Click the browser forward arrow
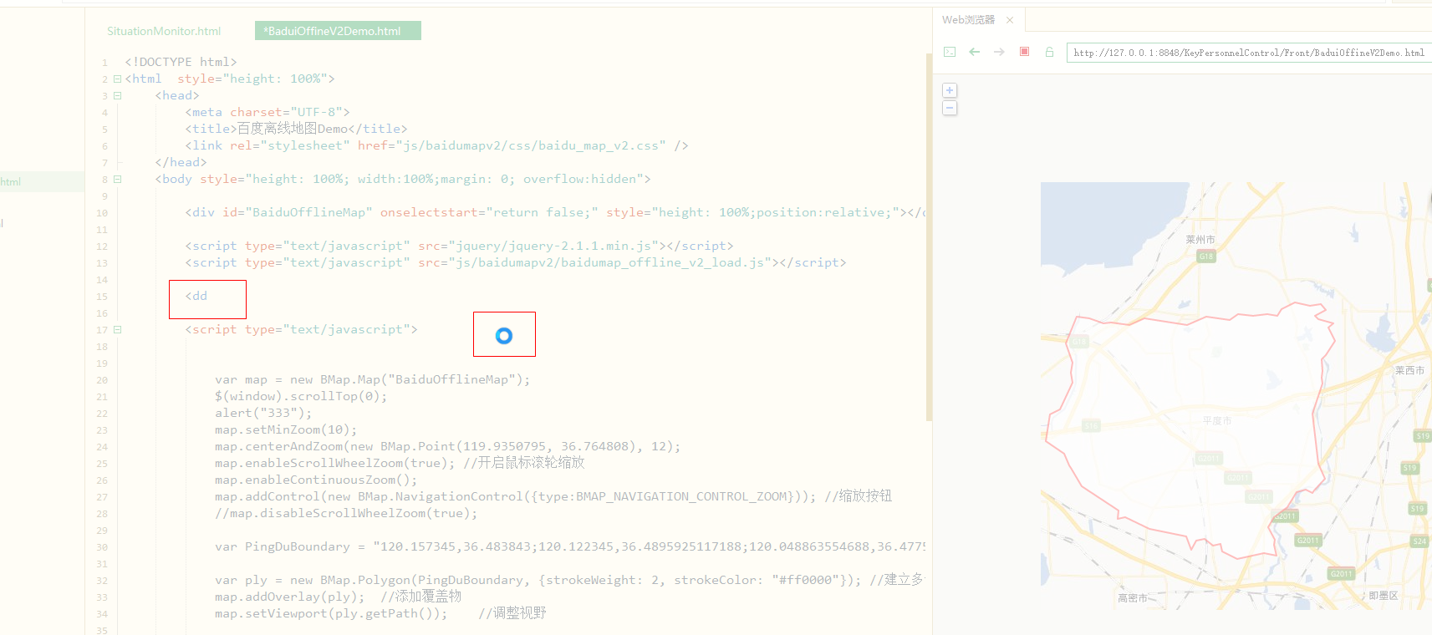 999,52
